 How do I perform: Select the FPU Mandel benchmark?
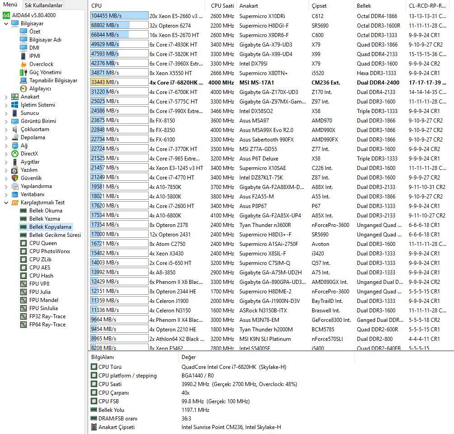[x=44, y=300]
